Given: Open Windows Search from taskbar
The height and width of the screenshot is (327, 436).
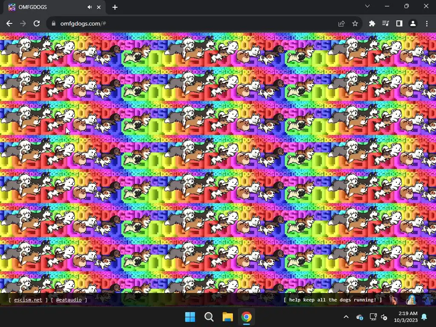Looking at the screenshot, I should pyautogui.click(x=209, y=317).
